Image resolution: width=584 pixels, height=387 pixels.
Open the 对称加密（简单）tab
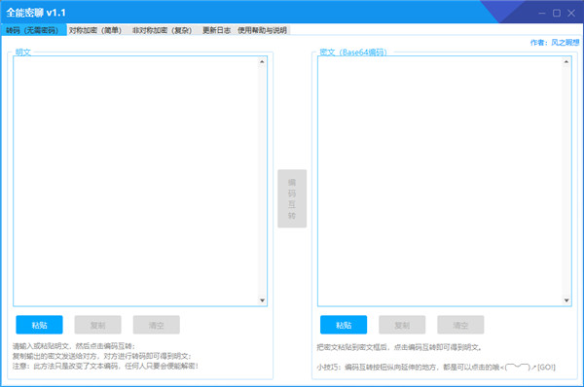pyautogui.click(x=95, y=30)
